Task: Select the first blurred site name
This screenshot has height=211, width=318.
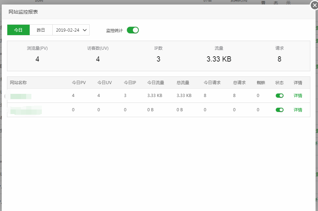Action: pyautogui.click(x=21, y=96)
